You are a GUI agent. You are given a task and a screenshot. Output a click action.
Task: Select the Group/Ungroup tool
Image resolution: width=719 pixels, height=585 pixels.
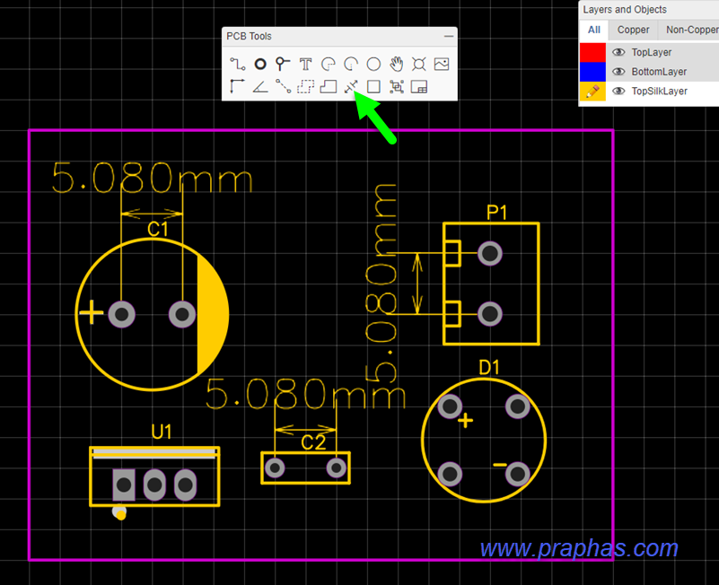pyautogui.click(x=396, y=86)
